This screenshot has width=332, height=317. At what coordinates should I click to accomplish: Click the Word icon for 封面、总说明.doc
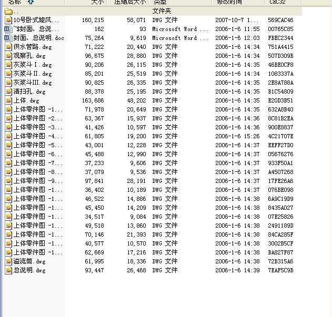8,38
